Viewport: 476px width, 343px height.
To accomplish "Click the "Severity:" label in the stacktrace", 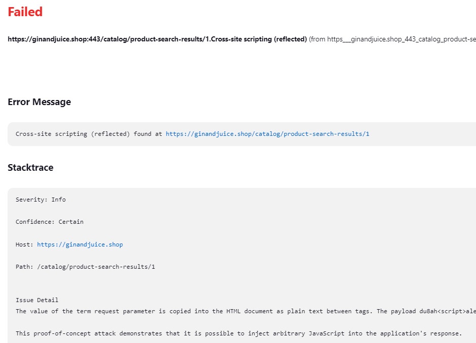I will [x=31, y=200].
